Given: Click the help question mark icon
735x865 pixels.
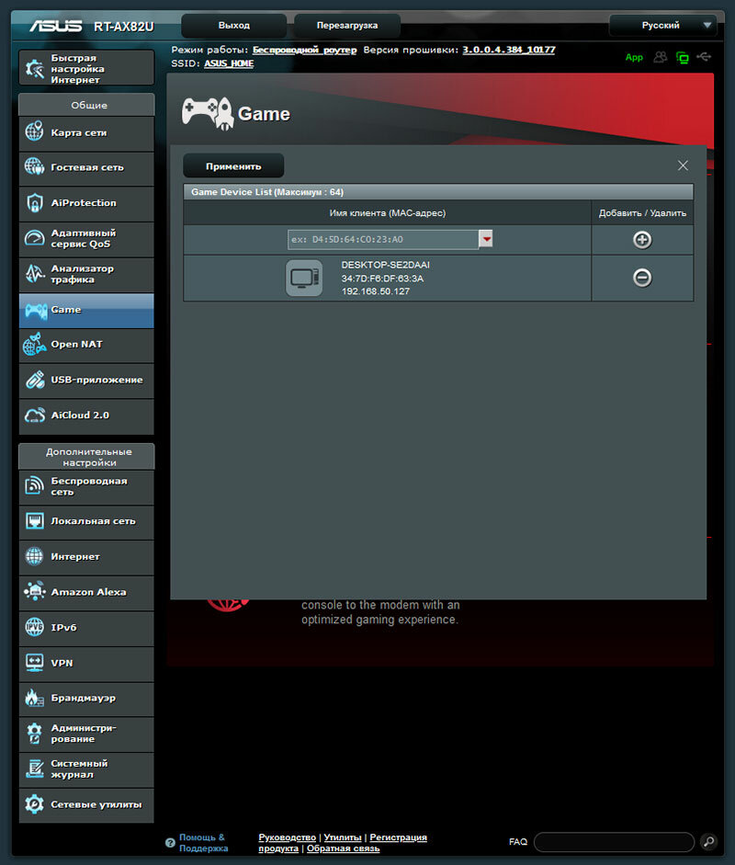Looking at the screenshot, I should [x=170, y=842].
